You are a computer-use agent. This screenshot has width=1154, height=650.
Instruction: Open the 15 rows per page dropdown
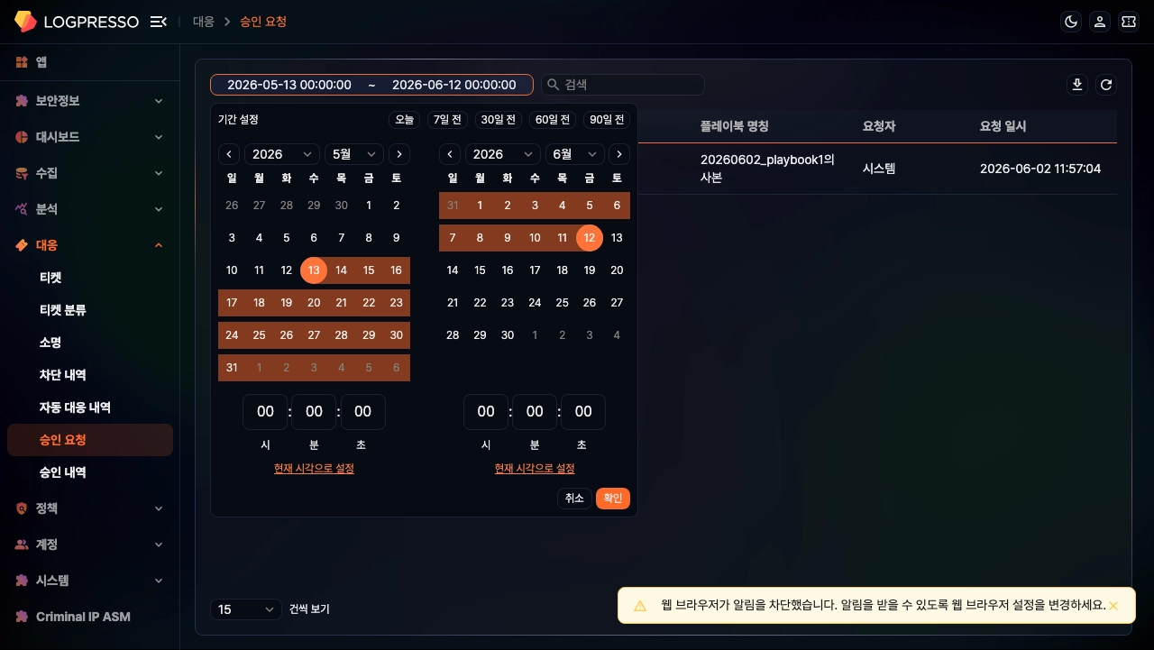[246, 609]
